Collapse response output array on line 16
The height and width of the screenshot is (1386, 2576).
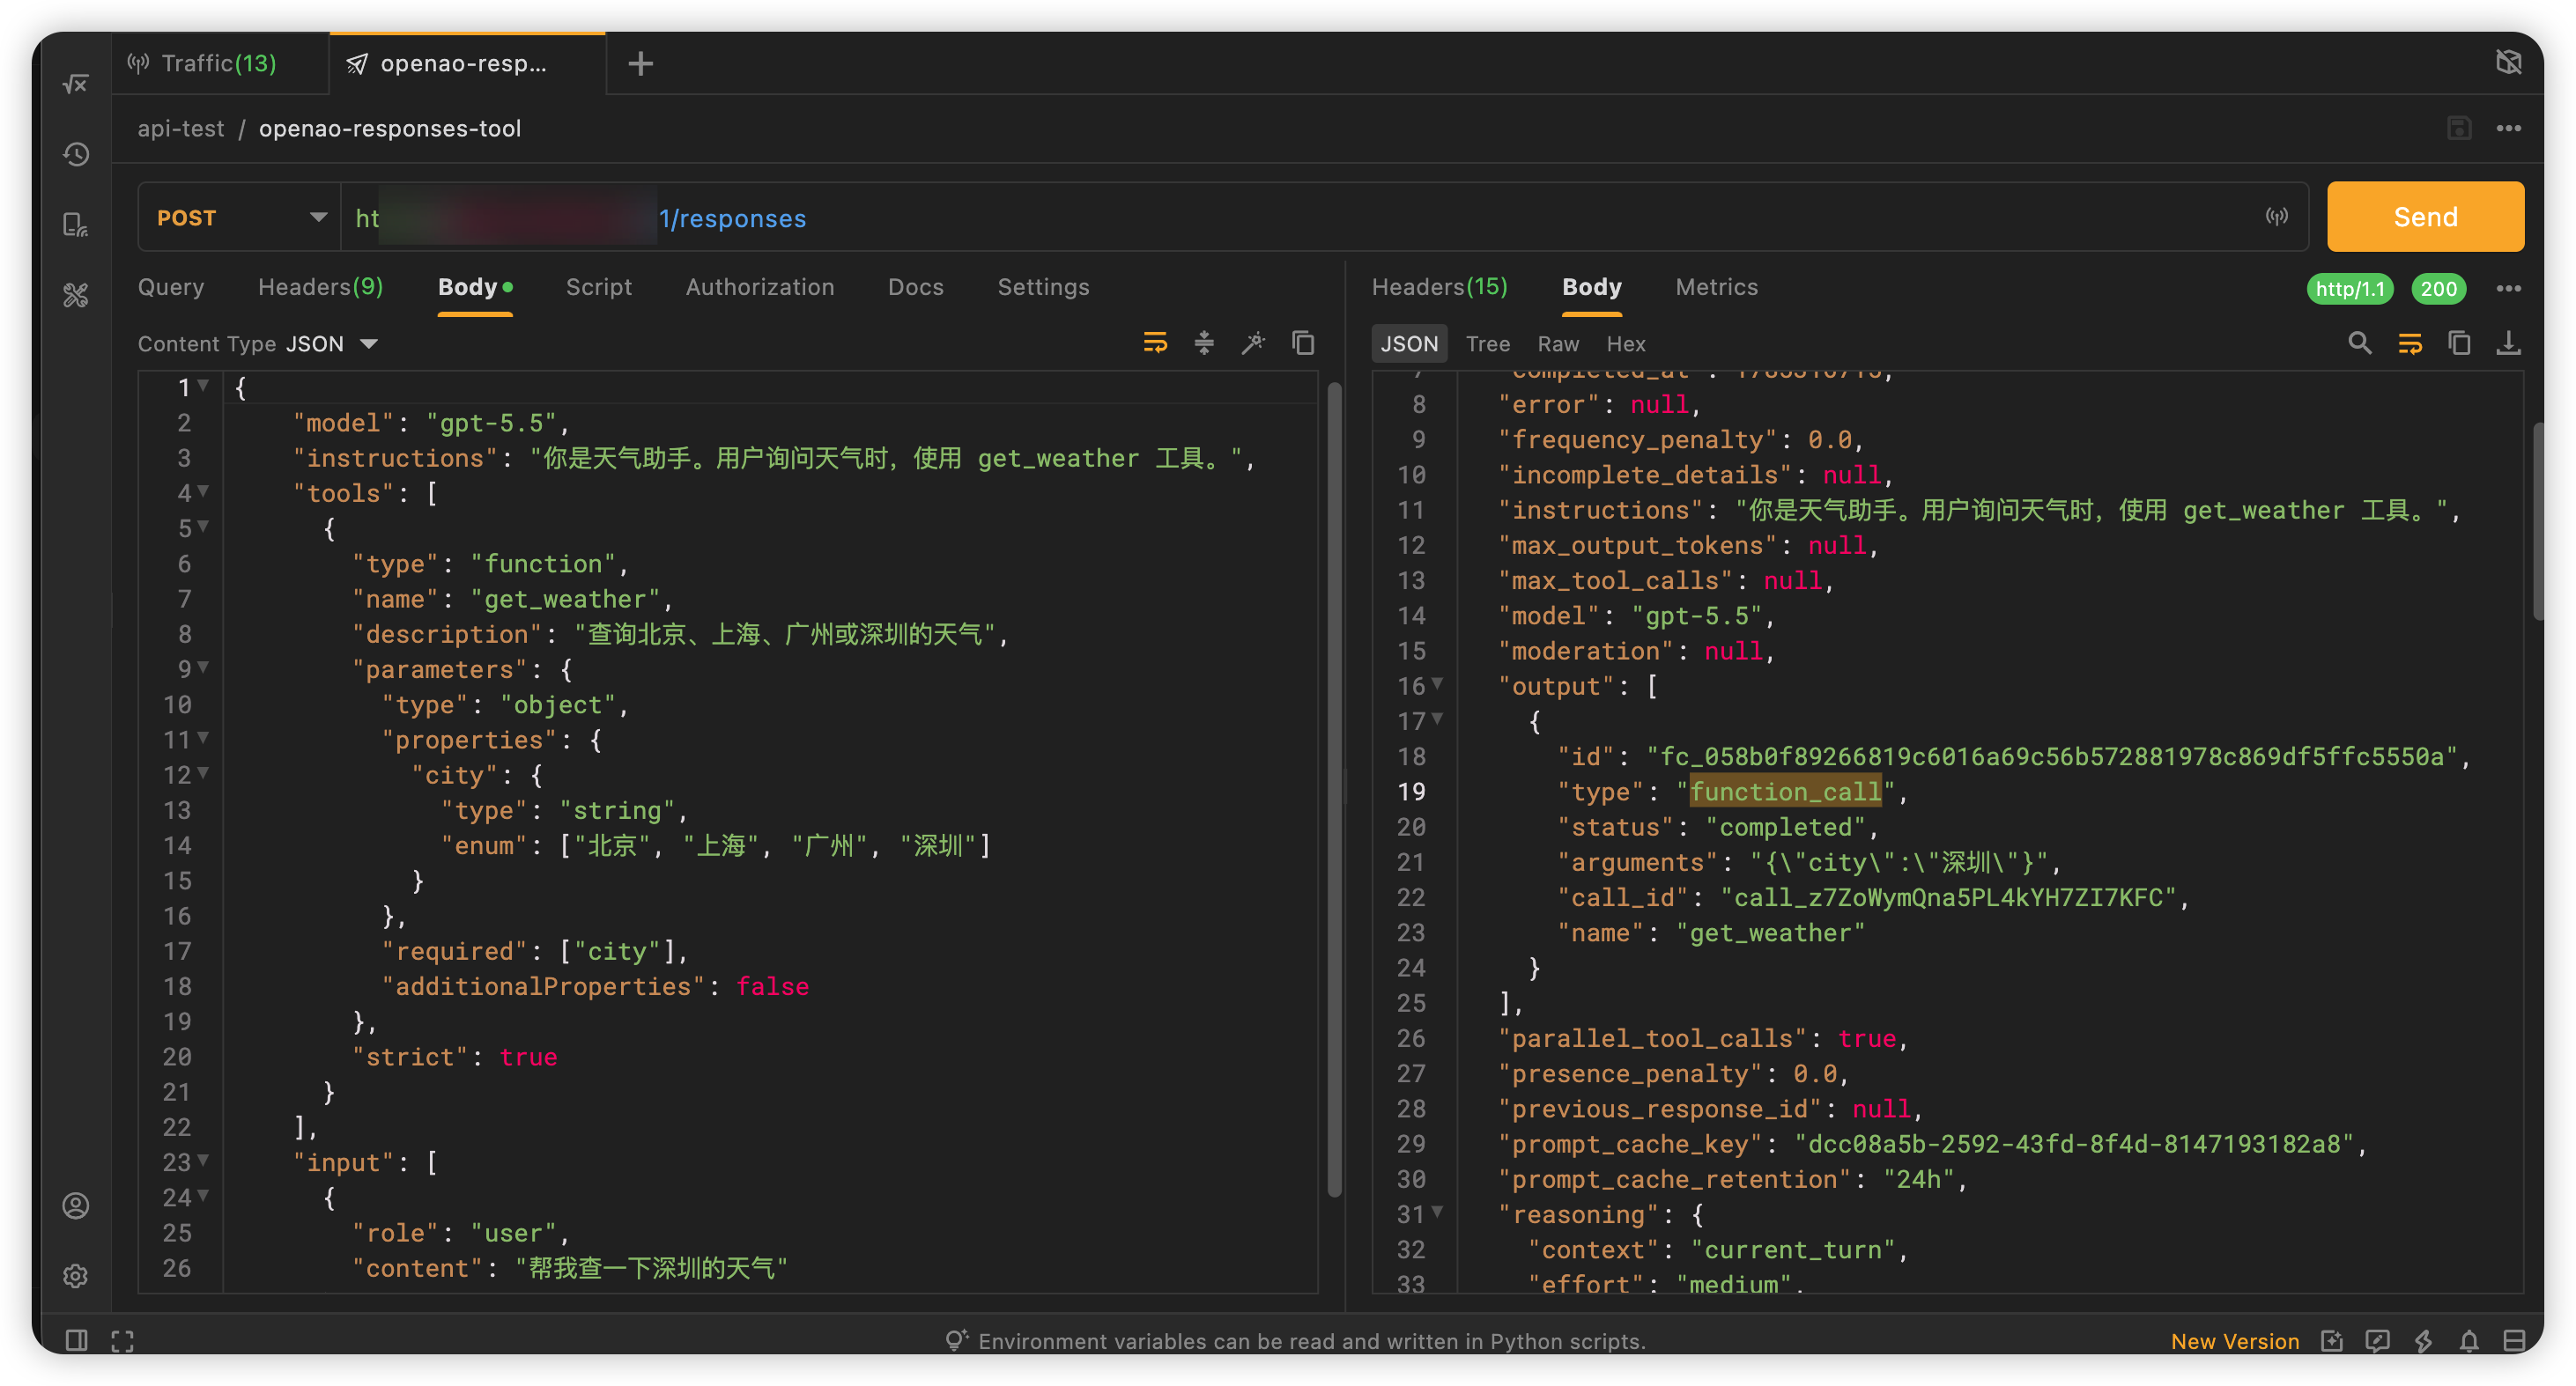(x=1437, y=683)
